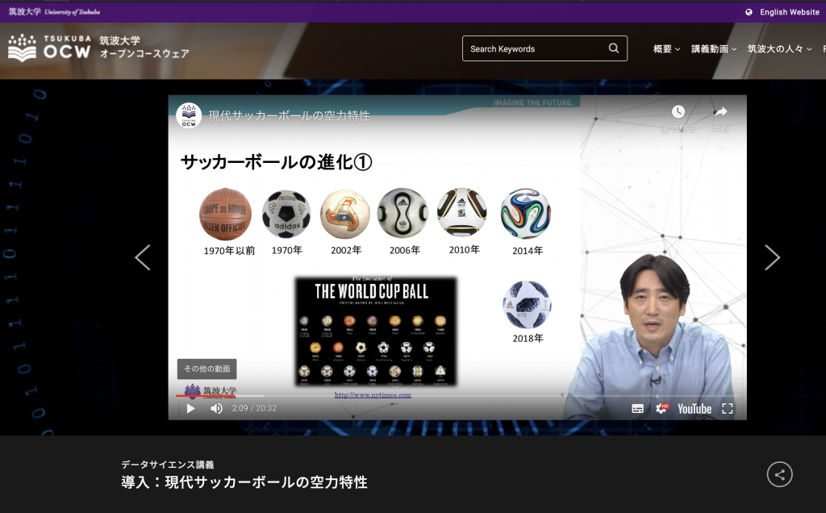Viewport: 826px width, 513px height.
Task: Click the University of Tsukuba header text
Action: [54, 11]
